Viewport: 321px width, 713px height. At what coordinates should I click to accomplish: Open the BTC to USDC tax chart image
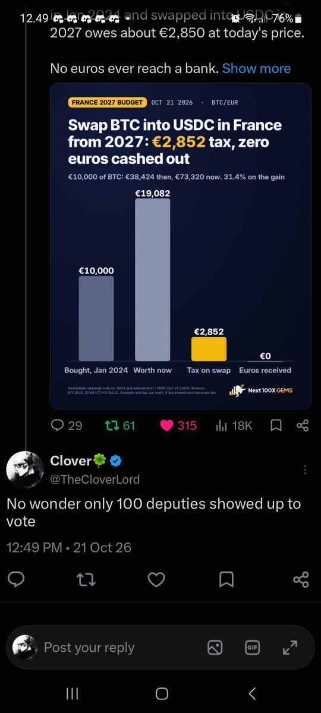click(181, 246)
